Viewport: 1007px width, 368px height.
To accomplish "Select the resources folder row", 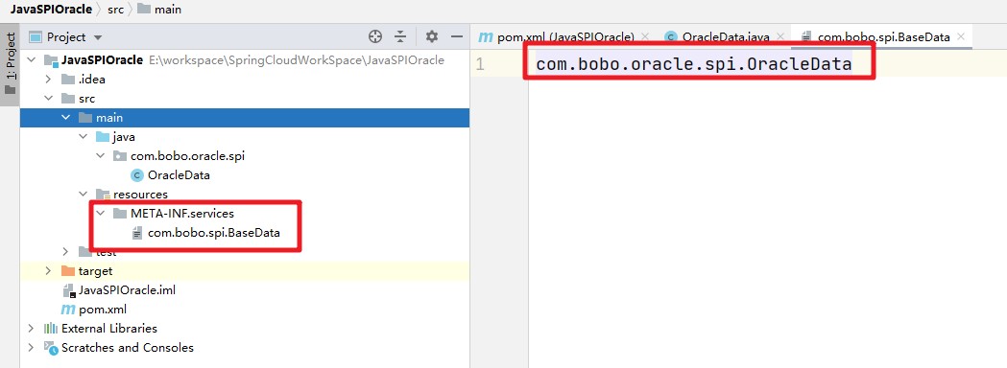I will (x=244, y=194).
